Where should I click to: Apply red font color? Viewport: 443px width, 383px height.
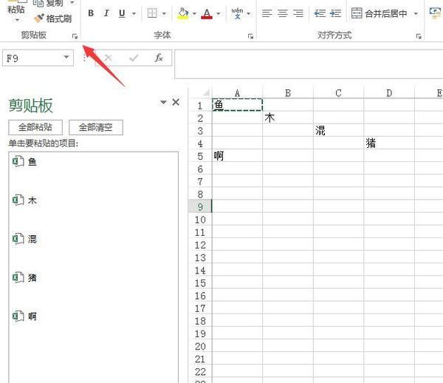pos(207,13)
